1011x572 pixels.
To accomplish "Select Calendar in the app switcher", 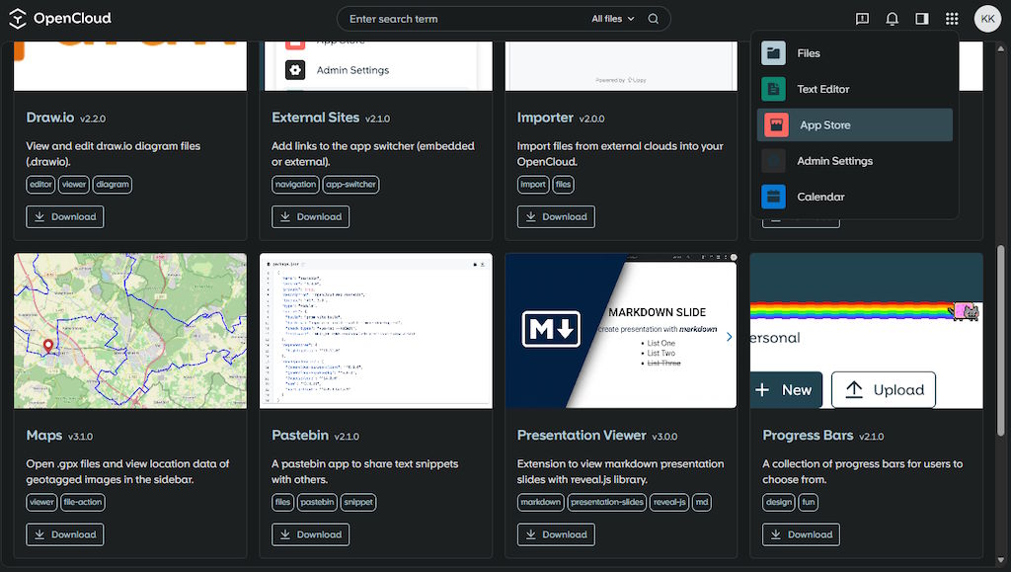I will coord(854,197).
